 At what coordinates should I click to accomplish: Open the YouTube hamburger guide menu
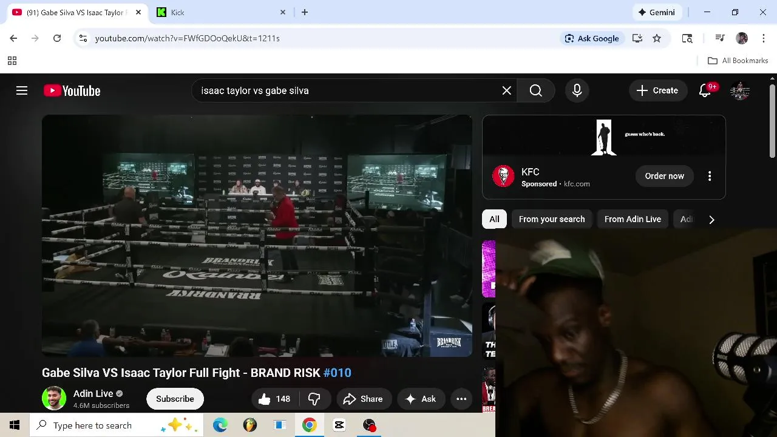point(22,90)
